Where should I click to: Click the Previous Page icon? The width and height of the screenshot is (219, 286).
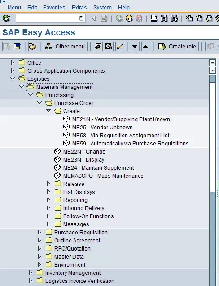pyautogui.click(x=199, y=18)
